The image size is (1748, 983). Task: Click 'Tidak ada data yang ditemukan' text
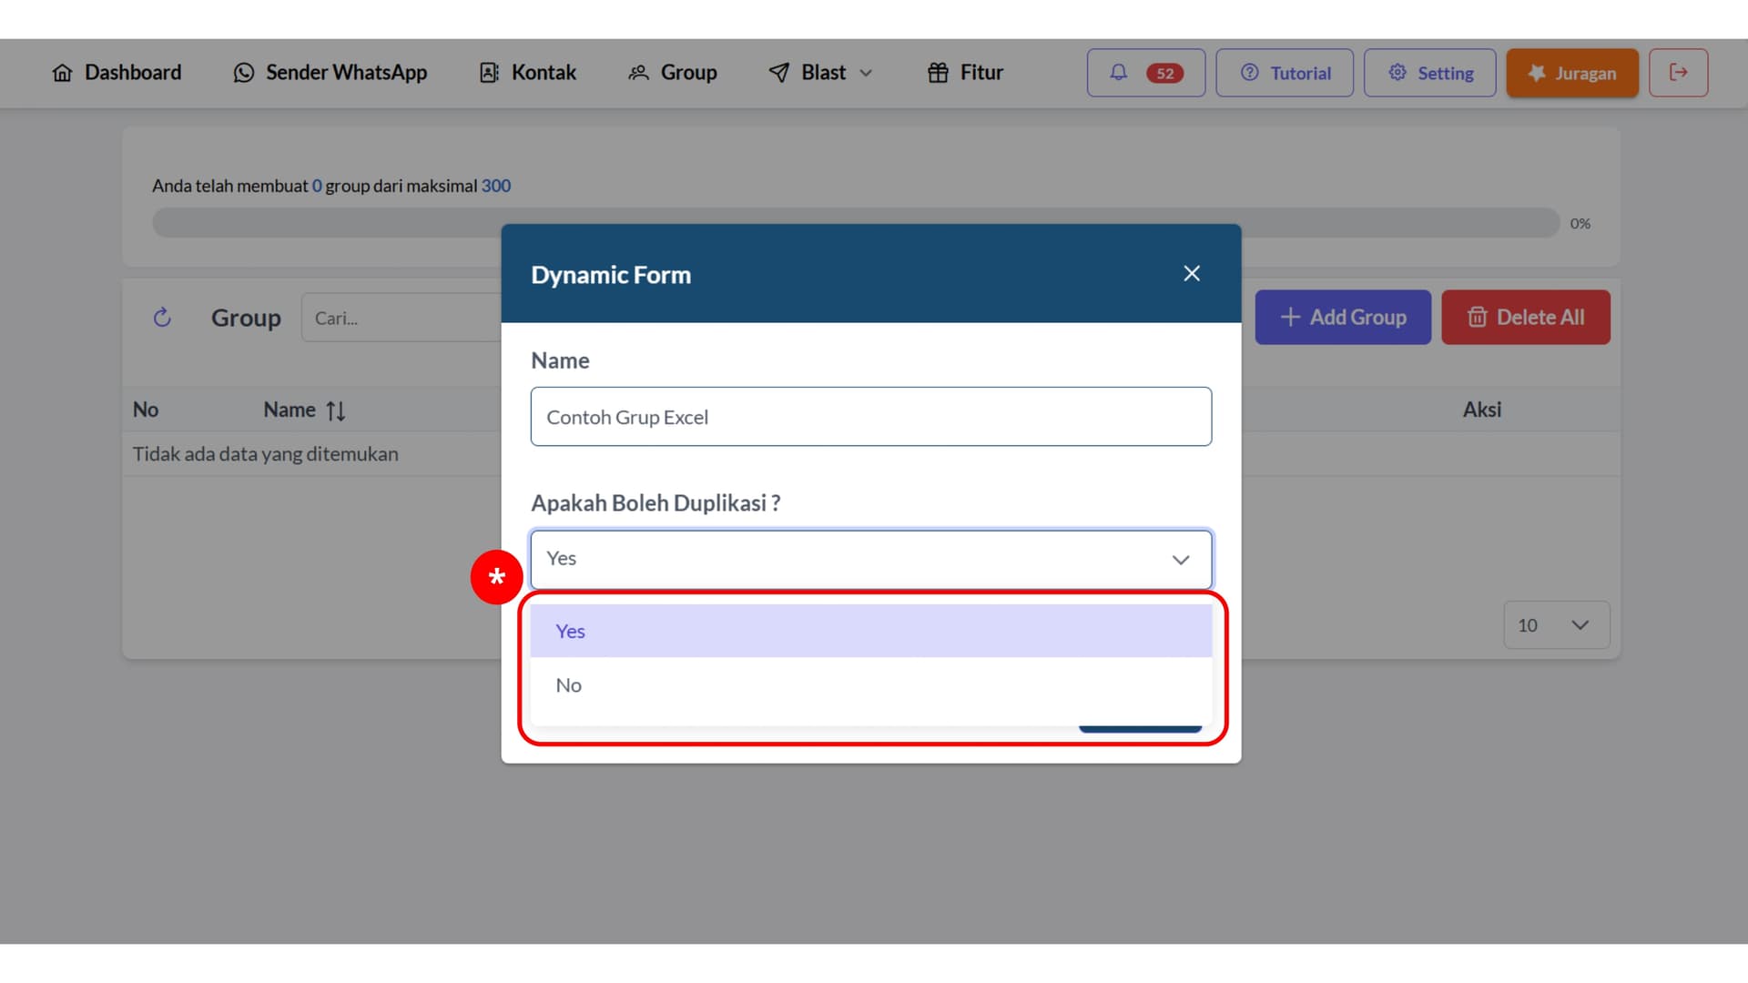pos(266,454)
